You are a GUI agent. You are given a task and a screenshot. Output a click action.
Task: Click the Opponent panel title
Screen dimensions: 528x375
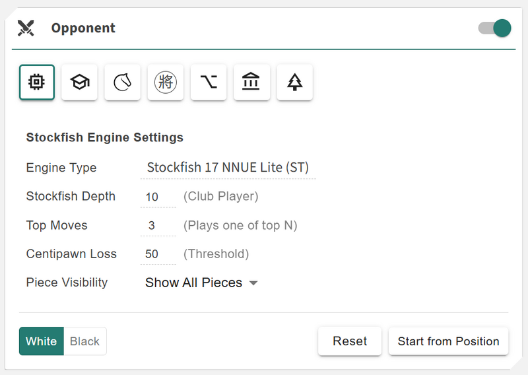click(83, 28)
